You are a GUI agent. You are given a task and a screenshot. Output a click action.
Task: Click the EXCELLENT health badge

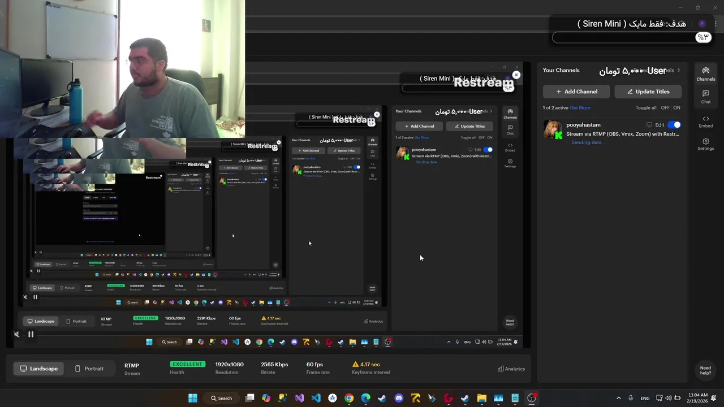point(187,364)
